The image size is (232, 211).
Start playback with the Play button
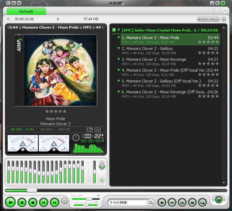click(x=11, y=202)
